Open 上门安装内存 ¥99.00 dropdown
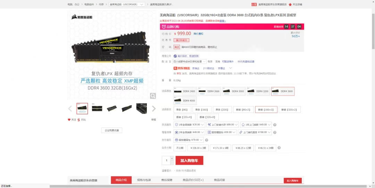The height and width of the screenshot is (188, 375). point(223,125)
